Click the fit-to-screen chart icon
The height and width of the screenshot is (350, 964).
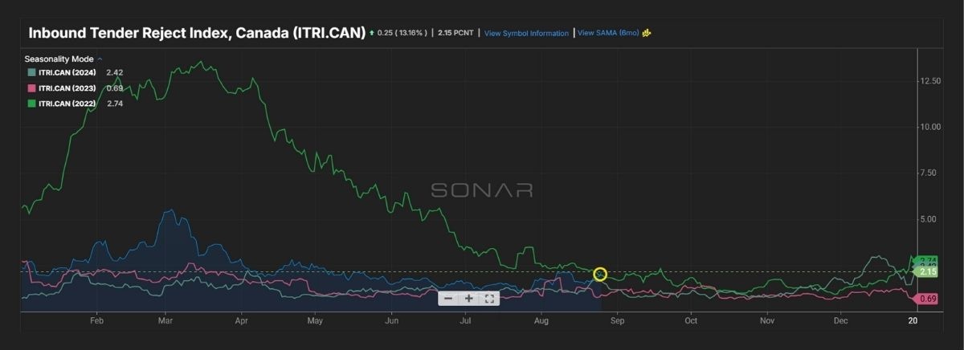[x=489, y=299]
